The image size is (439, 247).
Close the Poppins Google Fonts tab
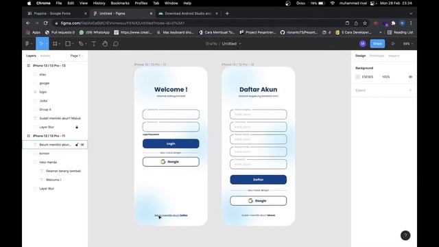[85, 14]
